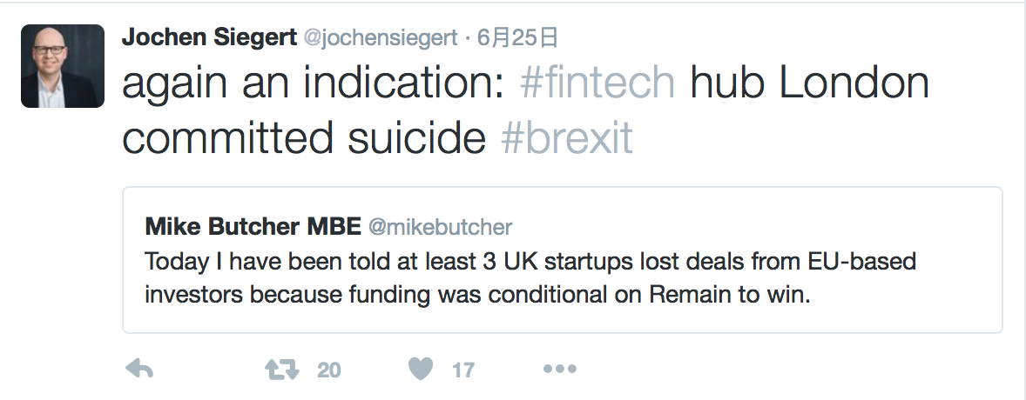Screen dimensions: 1026x400
Task: Select the @mikebutcher handle in quoted tweet
Action: pyautogui.click(x=441, y=227)
